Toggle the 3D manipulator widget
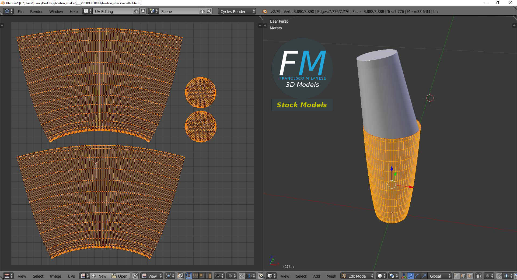 (x=404, y=276)
